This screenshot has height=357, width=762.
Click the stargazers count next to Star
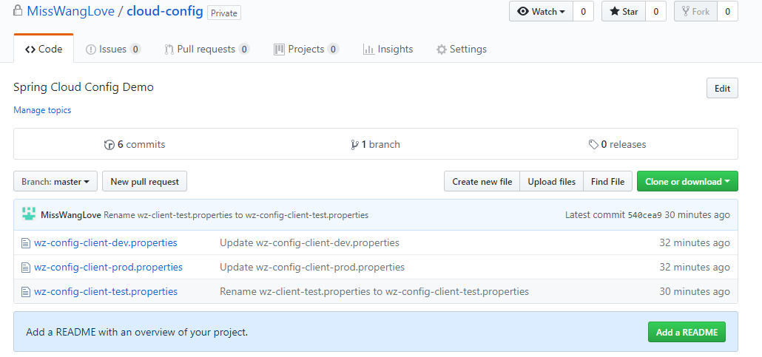(655, 11)
